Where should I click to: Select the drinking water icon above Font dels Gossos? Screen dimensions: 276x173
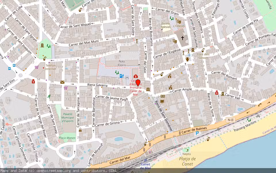(x=203, y=50)
